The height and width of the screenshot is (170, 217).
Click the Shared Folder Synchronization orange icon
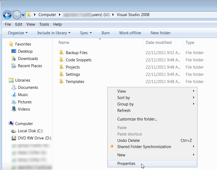[112, 146]
